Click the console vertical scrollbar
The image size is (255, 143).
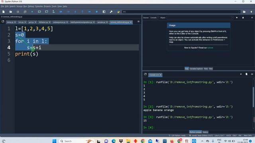tap(253, 97)
